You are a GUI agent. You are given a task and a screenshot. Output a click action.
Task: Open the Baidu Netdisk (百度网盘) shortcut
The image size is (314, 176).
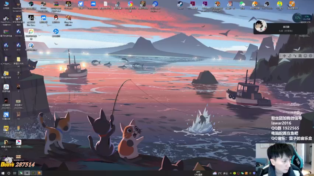pos(6,88)
